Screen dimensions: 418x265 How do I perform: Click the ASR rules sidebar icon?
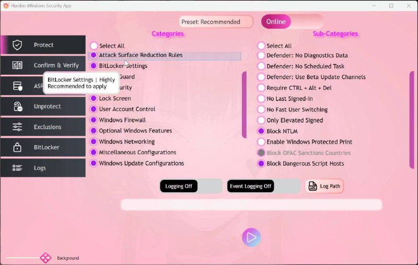[x=18, y=86]
